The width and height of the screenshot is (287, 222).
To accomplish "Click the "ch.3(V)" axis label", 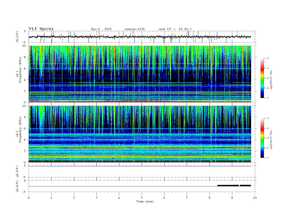I will point(17,172).
